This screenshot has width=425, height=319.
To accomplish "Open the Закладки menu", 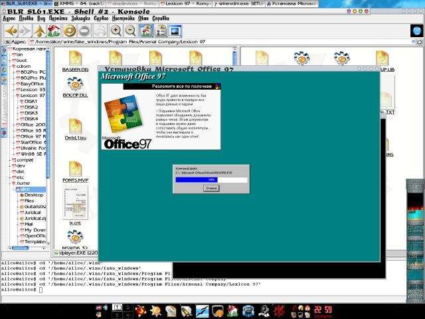I will coord(80,18).
